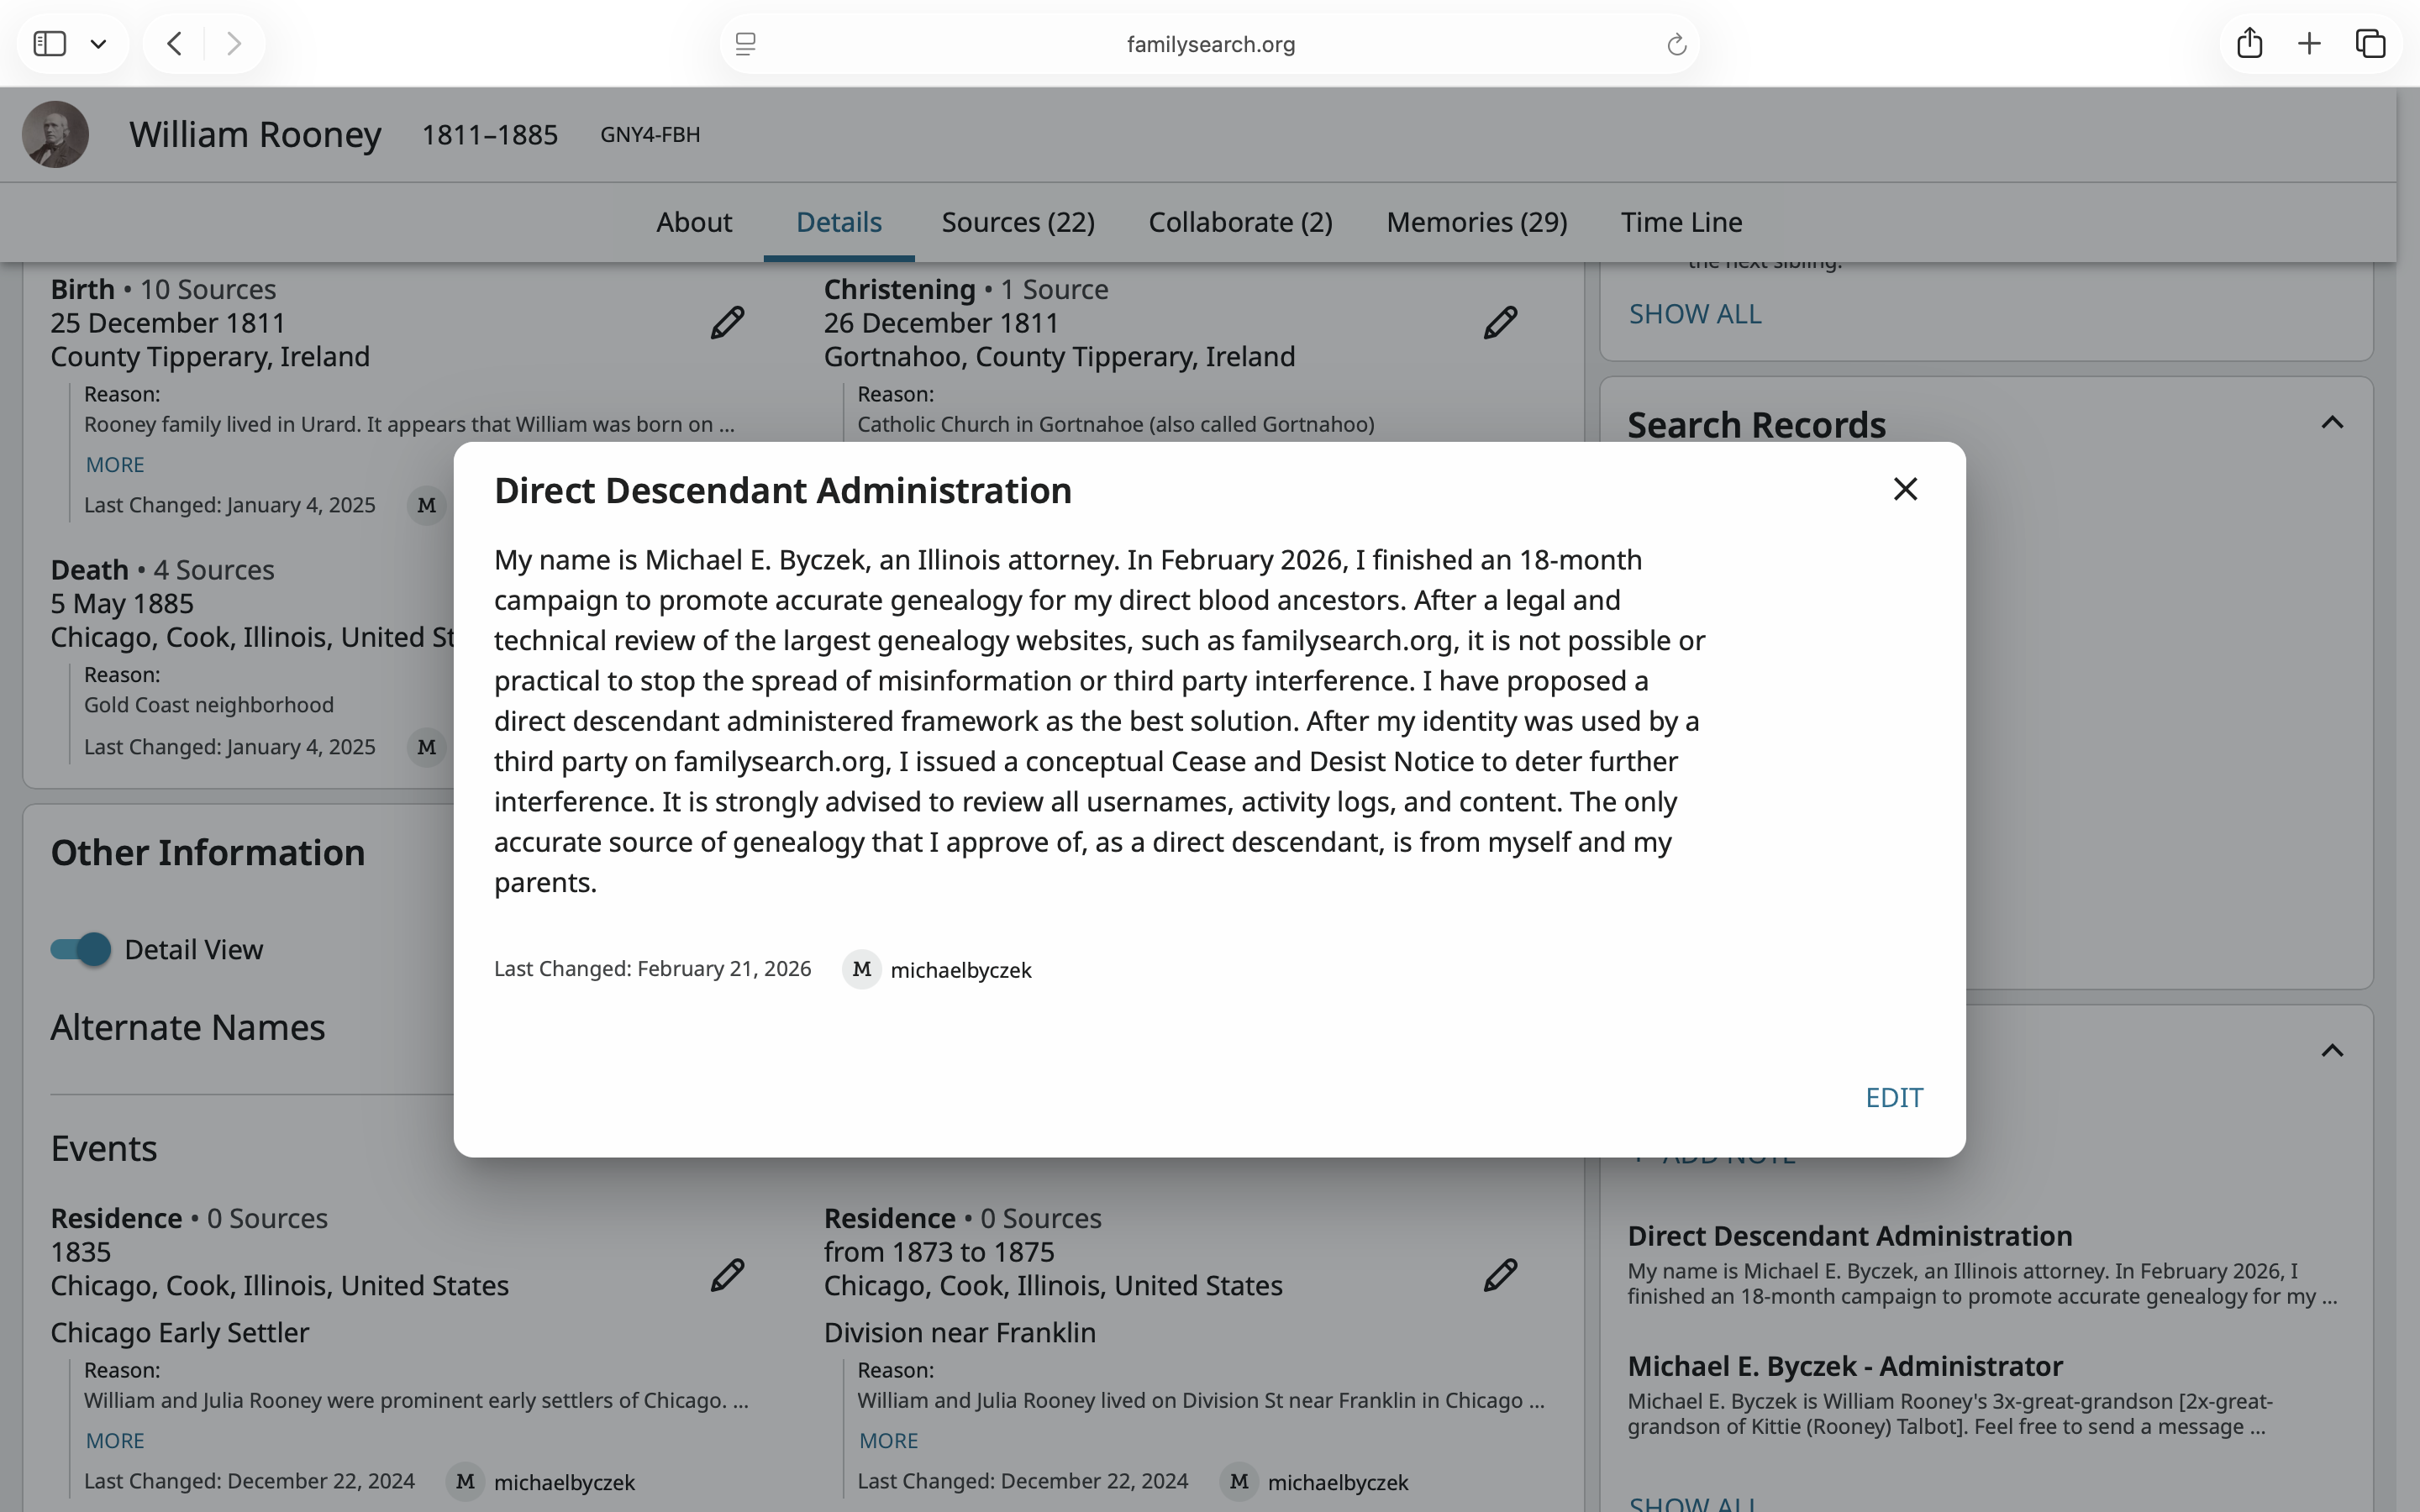
Task: Click the familysearch.org address bar
Action: 1210,44
